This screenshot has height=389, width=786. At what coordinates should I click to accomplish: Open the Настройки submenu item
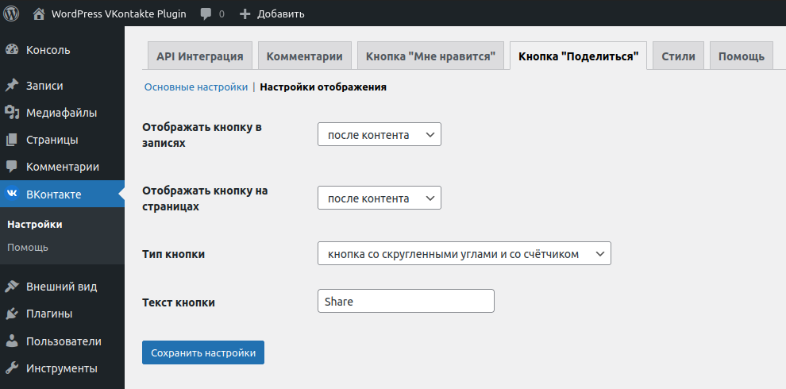click(35, 225)
